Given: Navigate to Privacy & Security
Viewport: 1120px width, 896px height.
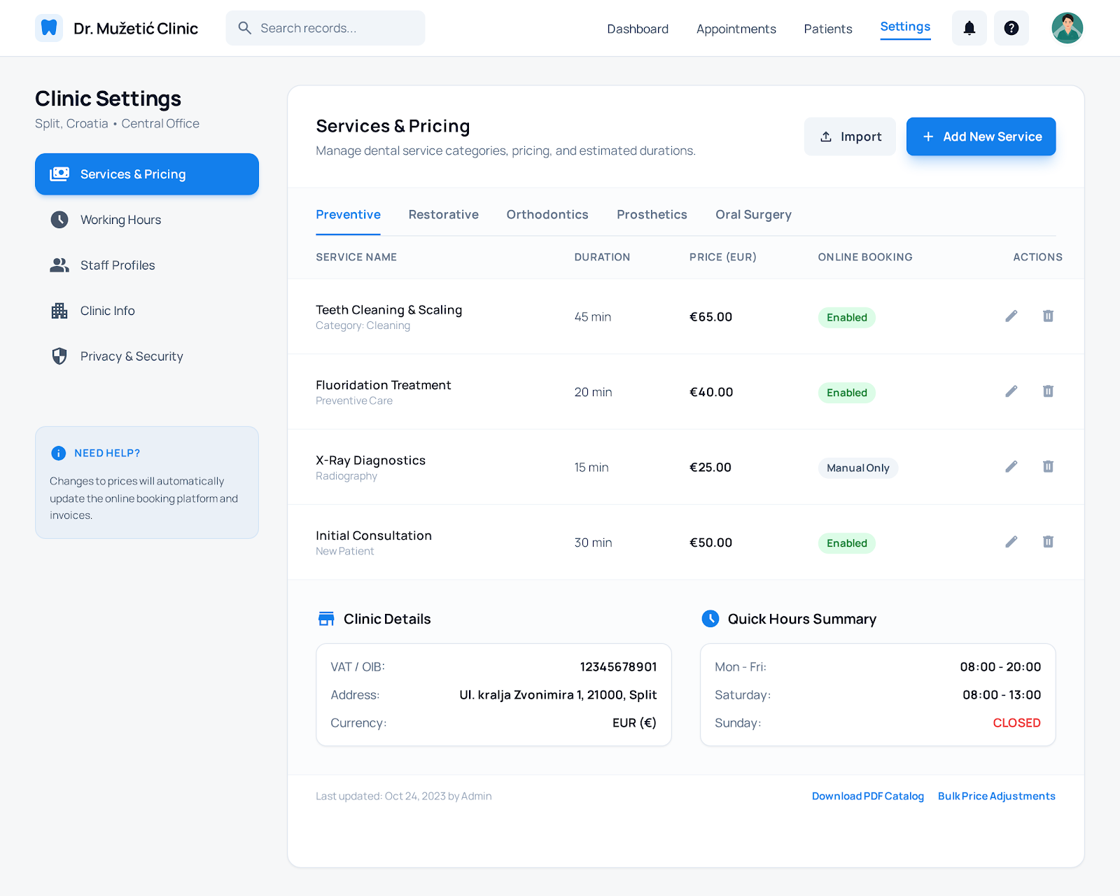Looking at the screenshot, I should [132, 356].
